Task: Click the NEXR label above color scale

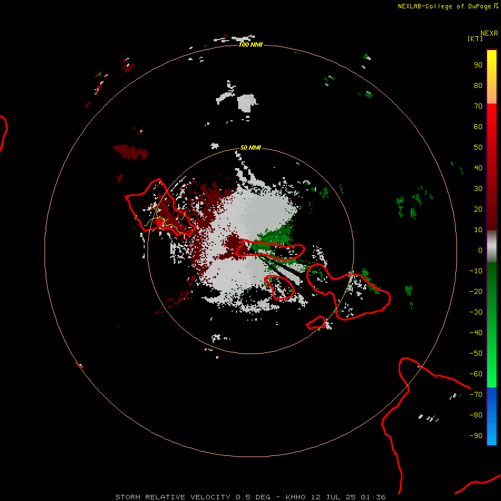Action: 489,33
